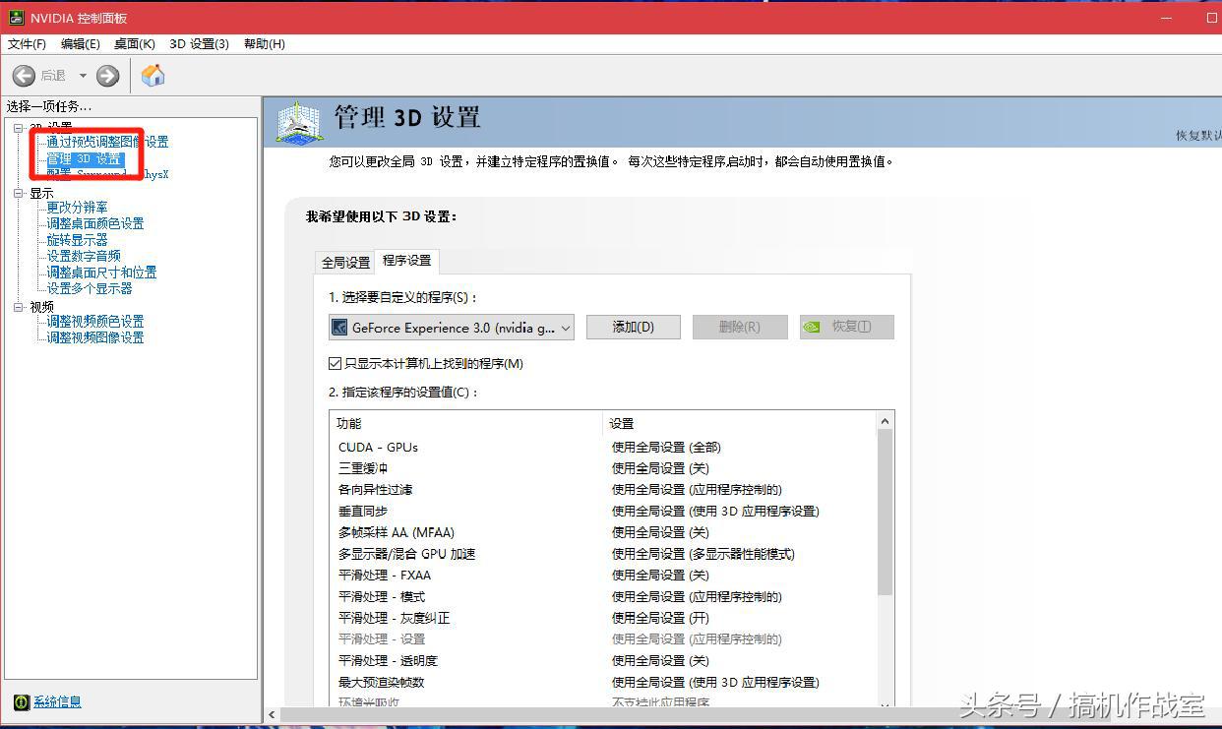Viewport: 1222px width, 729px height.
Task: Open the GeForce Experience 3.0 program dropdown
Action: tap(565, 327)
